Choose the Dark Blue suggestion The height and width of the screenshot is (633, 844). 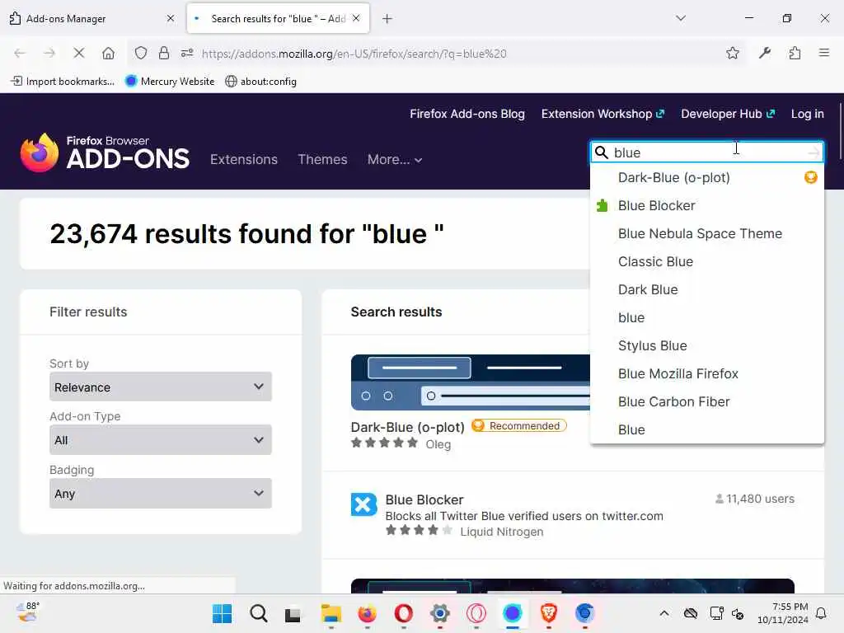706,289
